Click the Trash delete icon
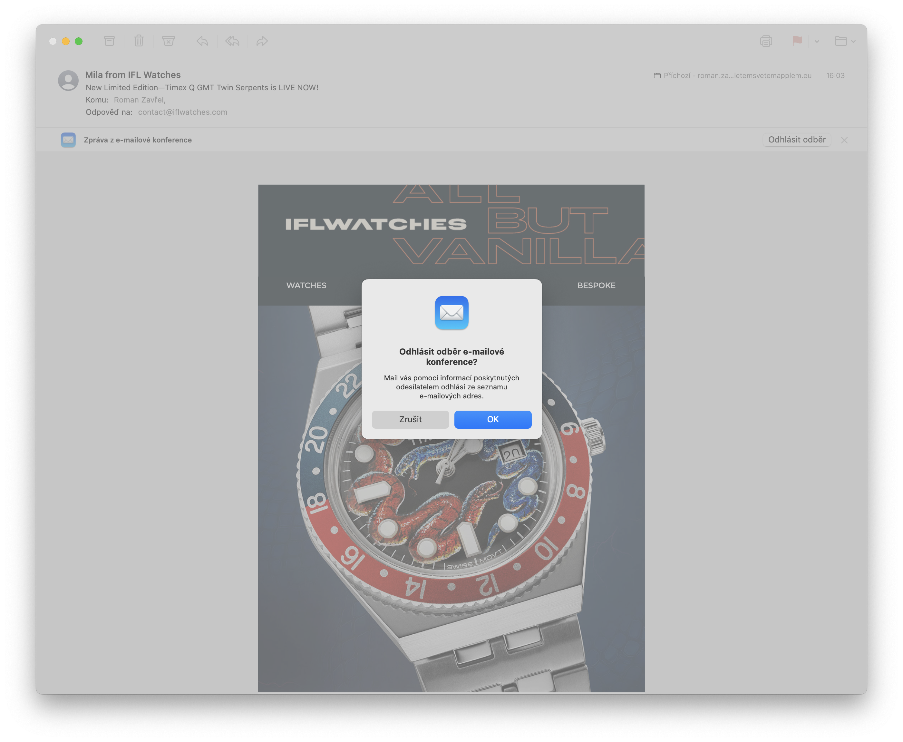The width and height of the screenshot is (903, 742). click(139, 41)
